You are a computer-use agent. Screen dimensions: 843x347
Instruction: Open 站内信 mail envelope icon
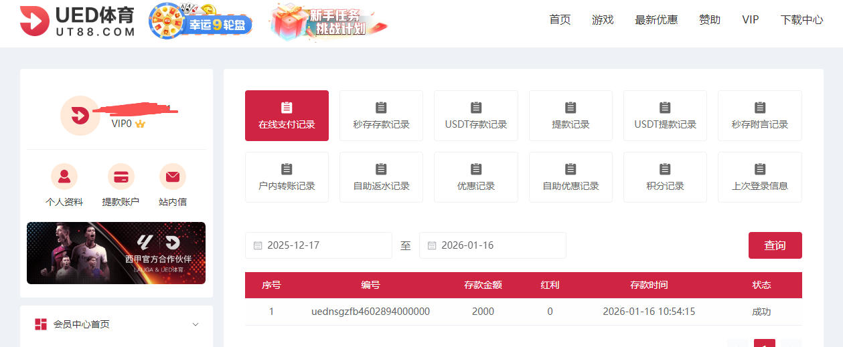[173, 177]
